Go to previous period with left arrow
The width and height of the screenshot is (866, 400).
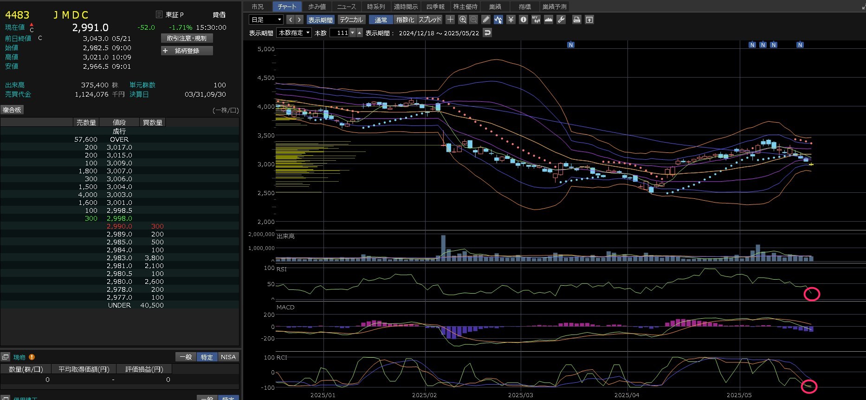(x=291, y=20)
